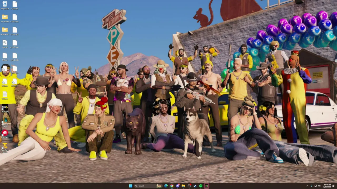Open the volume control in system tray

pyautogui.click(x=319, y=186)
